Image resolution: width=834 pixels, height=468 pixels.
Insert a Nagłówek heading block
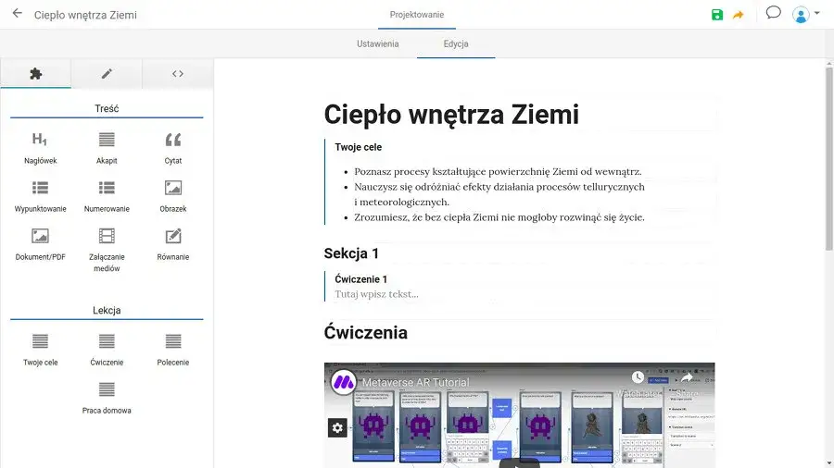pos(40,147)
